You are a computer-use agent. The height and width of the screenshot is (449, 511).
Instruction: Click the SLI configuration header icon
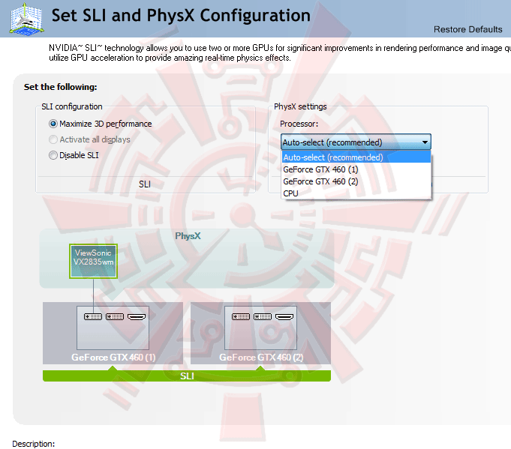27,18
